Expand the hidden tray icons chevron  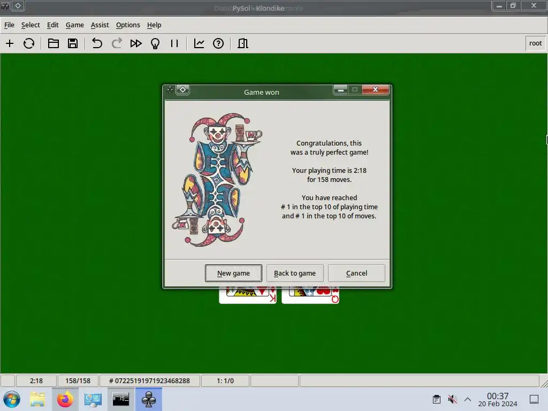point(468,399)
